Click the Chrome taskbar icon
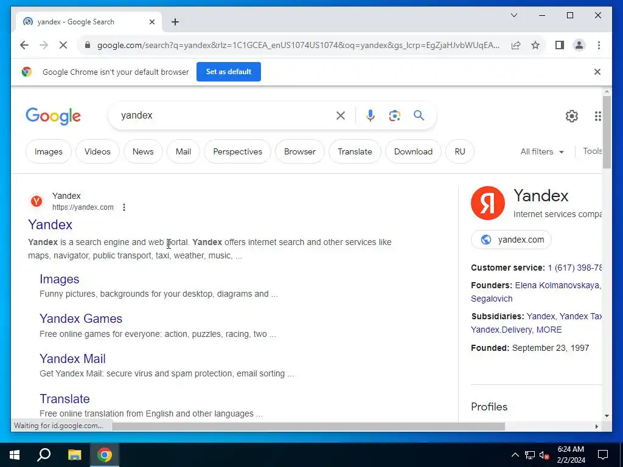The image size is (623, 467). pos(105,455)
